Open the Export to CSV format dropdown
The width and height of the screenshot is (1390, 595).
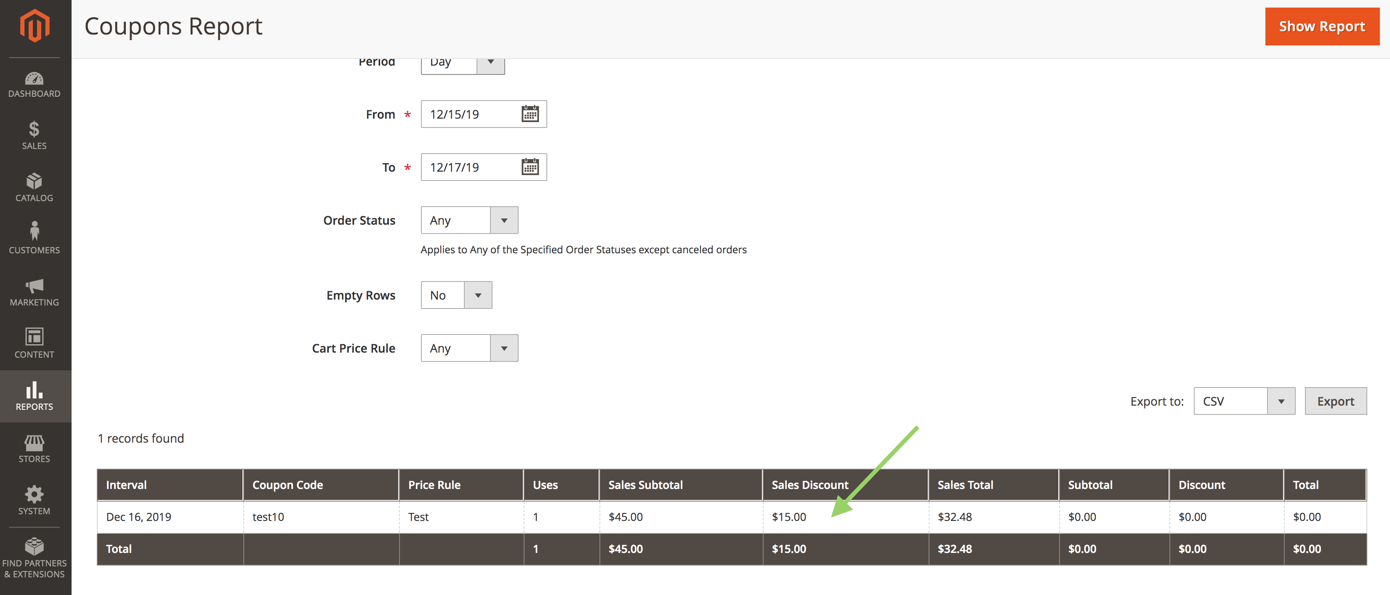pyautogui.click(x=1243, y=401)
